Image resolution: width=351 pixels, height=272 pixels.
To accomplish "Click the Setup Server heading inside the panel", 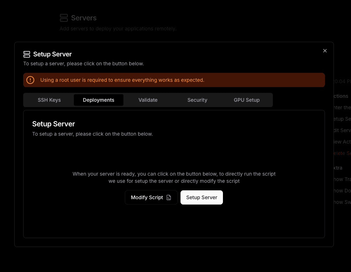I will click(54, 124).
